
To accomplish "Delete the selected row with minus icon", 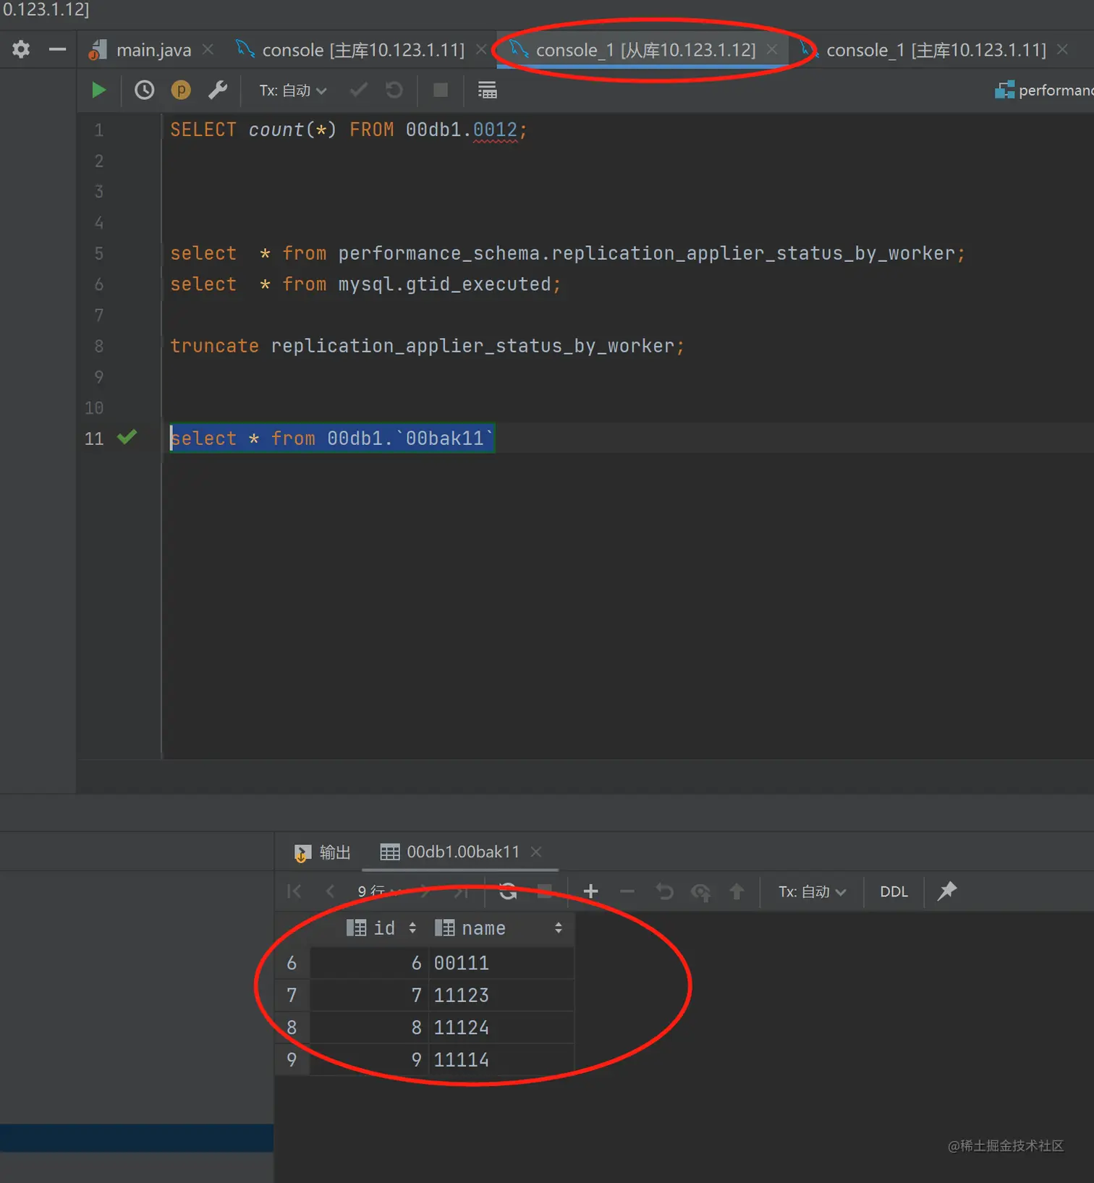I will 627,891.
